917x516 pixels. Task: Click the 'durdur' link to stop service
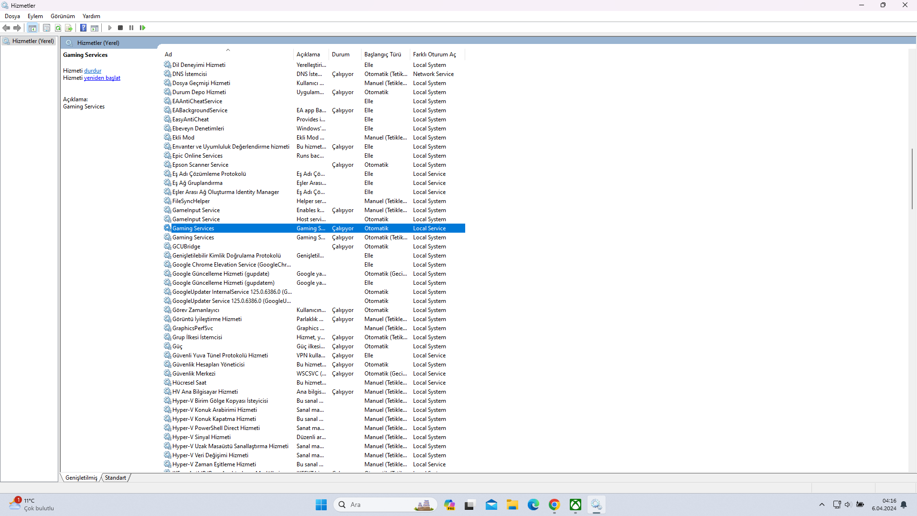coord(93,71)
